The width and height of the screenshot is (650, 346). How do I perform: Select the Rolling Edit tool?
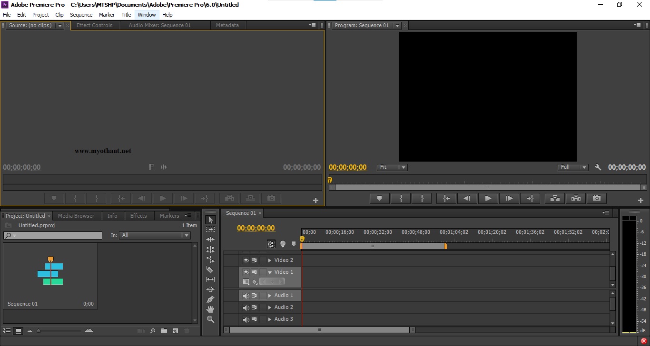pyautogui.click(x=210, y=250)
